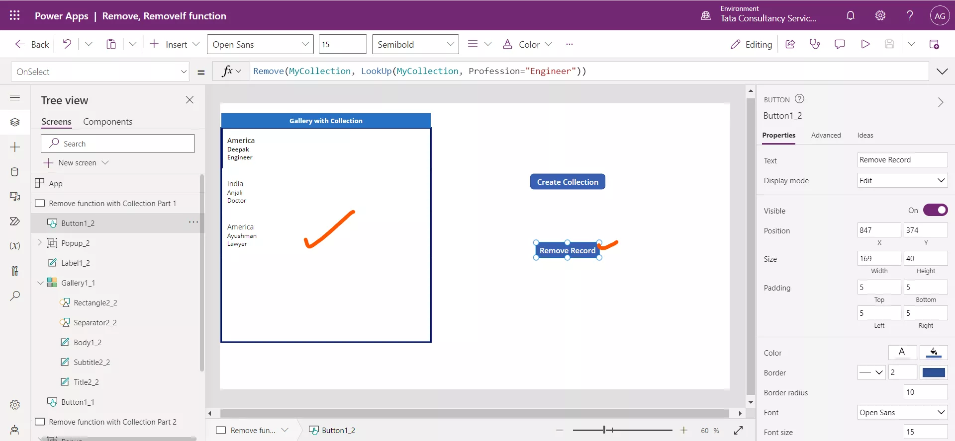This screenshot has height=441, width=955.
Task: Open the app launcher waffle menu
Action: 14,15
